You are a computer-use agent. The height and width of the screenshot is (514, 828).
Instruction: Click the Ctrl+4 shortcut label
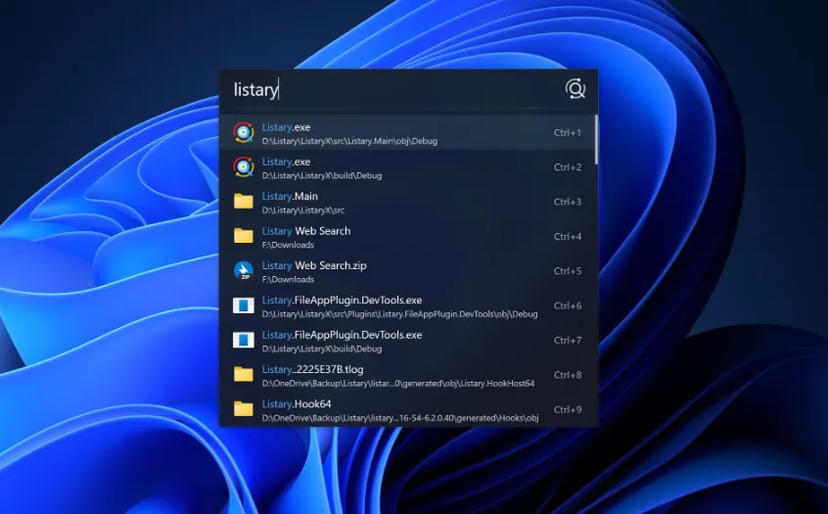(x=568, y=236)
